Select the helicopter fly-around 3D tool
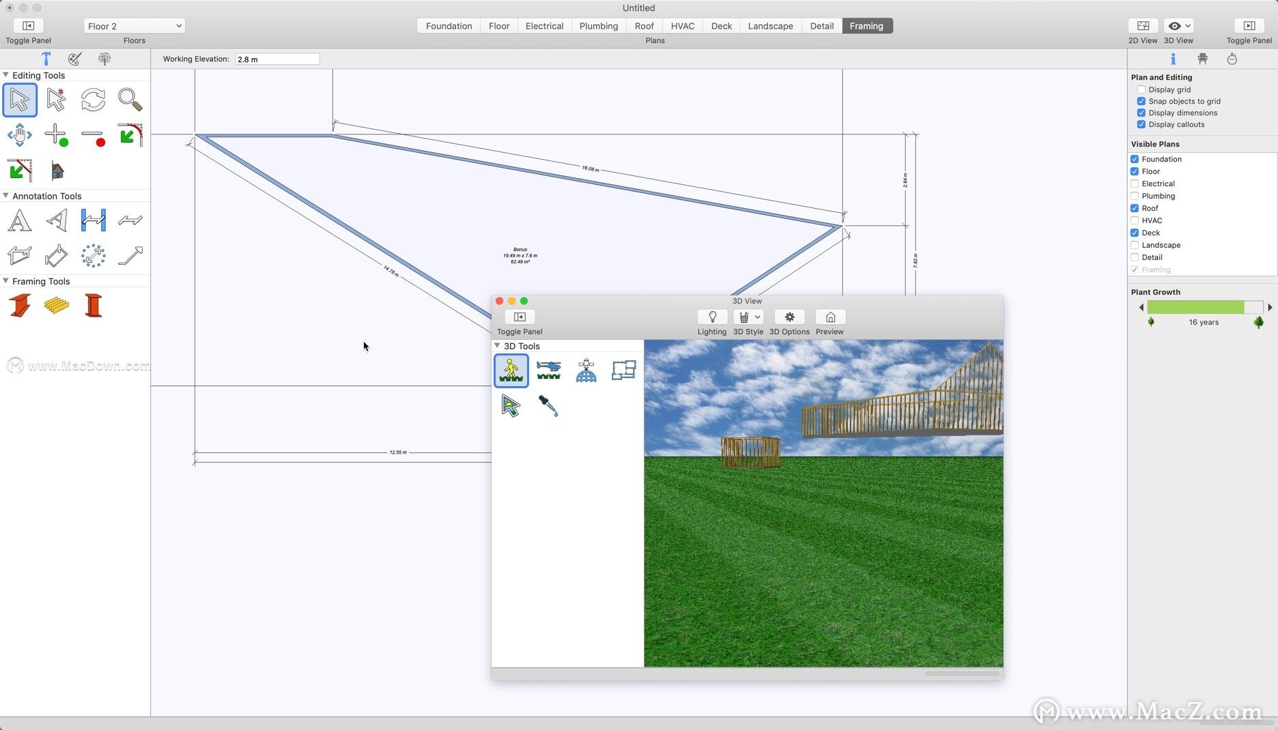Viewport: 1278px width, 730px height. click(x=548, y=370)
